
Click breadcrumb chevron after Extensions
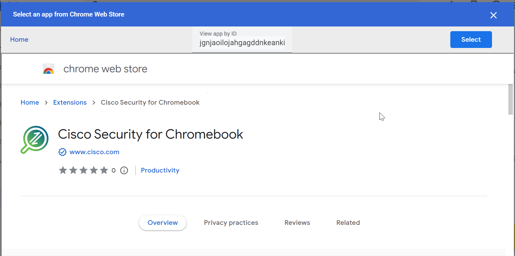click(x=94, y=102)
